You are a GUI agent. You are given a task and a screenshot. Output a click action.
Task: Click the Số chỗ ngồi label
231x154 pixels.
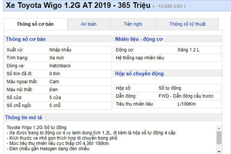[19, 105]
